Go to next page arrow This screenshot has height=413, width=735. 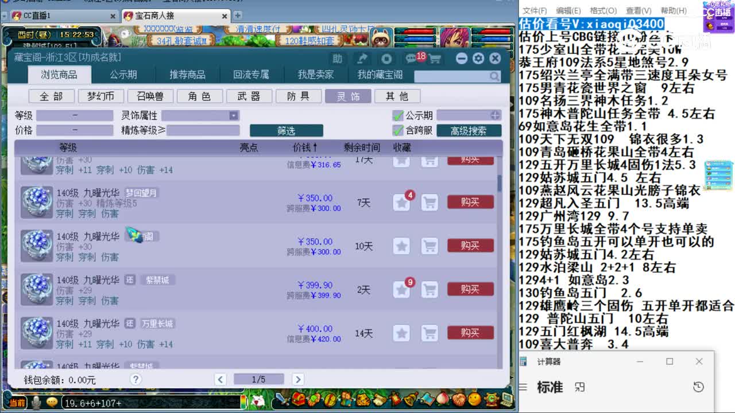click(297, 379)
